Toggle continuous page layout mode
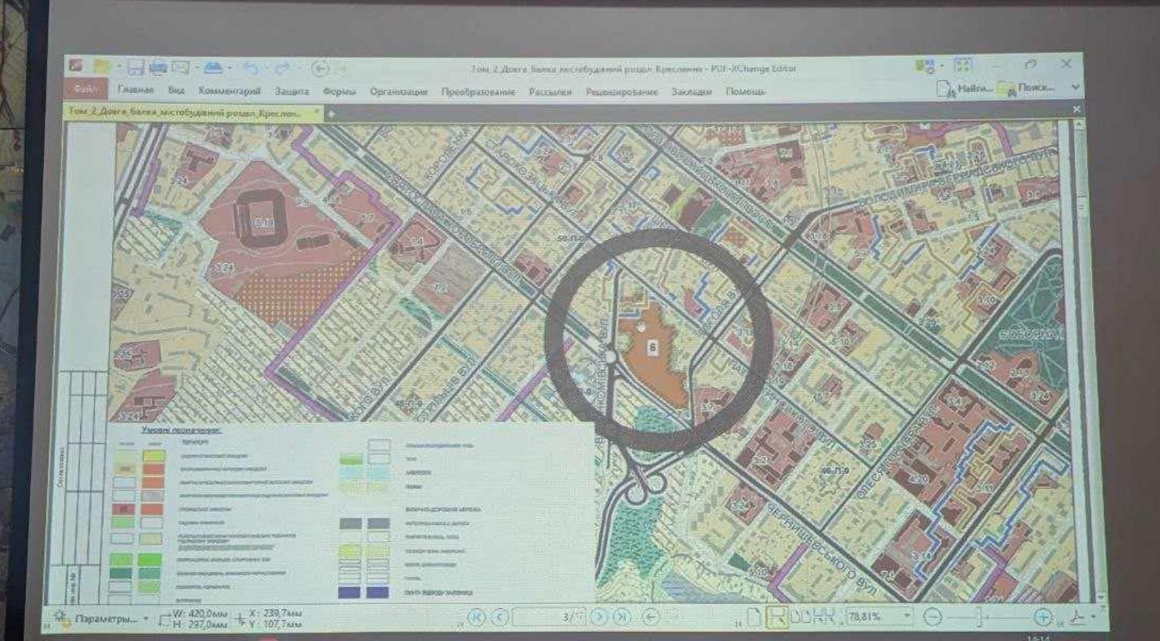 pyautogui.click(x=776, y=617)
